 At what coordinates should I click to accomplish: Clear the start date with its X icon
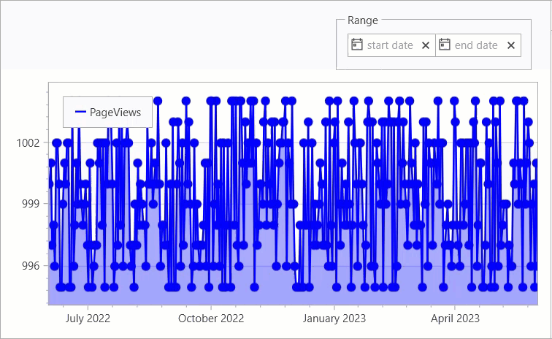pos(426,45)
